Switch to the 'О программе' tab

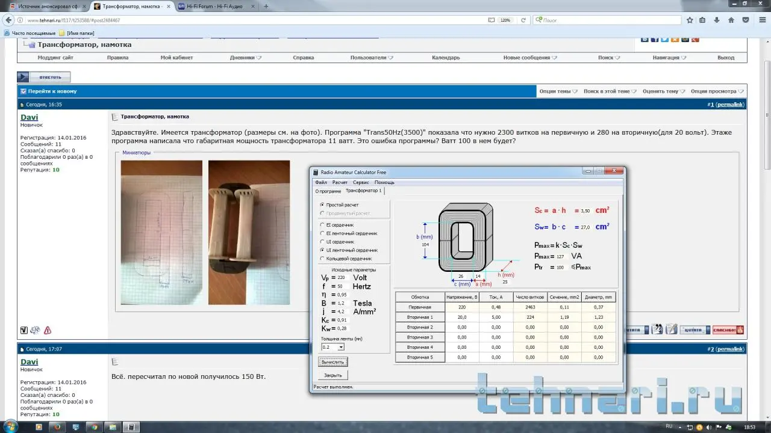tap(328, 191)
